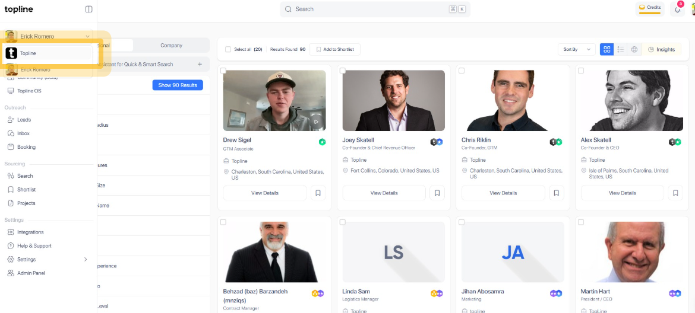Image resolution: width=695 pixels, height=313 pixels.
Task: Open the Search sourcing page
Action: [x=25, y=176]
